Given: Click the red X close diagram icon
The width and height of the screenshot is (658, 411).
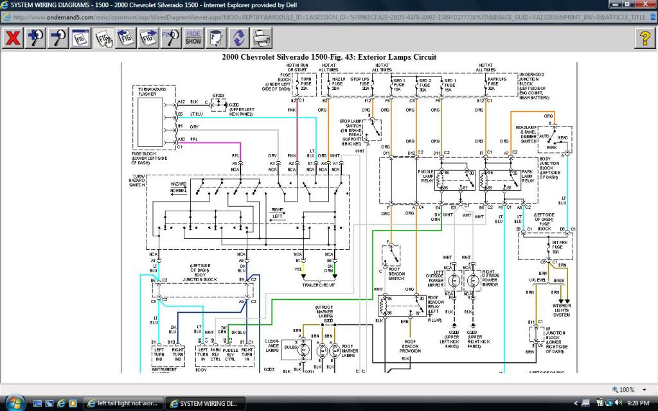Looking at the screenshot, I should pos(12,37).
